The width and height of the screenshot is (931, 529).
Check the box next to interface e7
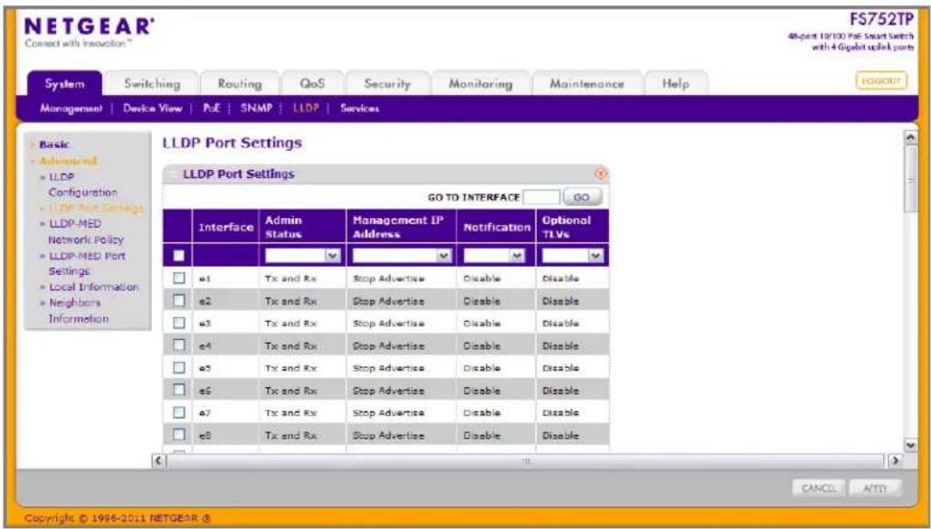(179, 412)
